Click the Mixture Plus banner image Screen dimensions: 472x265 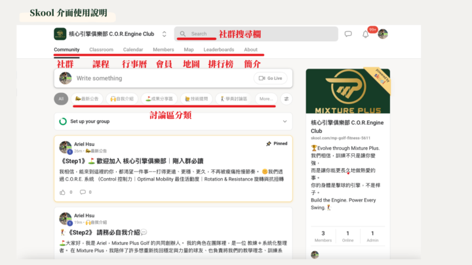tap(347, 91)
